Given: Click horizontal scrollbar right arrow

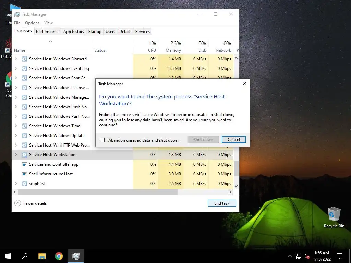Looking at the screenshot, I should [231, 192].
